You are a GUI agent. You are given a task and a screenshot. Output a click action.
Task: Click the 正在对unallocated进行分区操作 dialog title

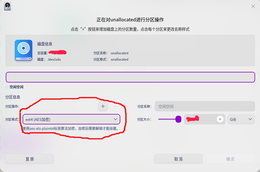[130, 20]
